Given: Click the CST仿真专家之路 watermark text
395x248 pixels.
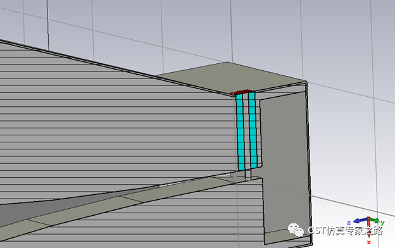Looking at the screenshot, I should (345, 230).
